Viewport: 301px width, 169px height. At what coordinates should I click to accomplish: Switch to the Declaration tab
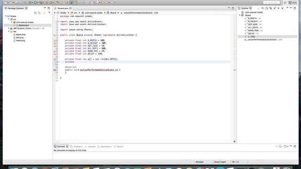(104, 146)
